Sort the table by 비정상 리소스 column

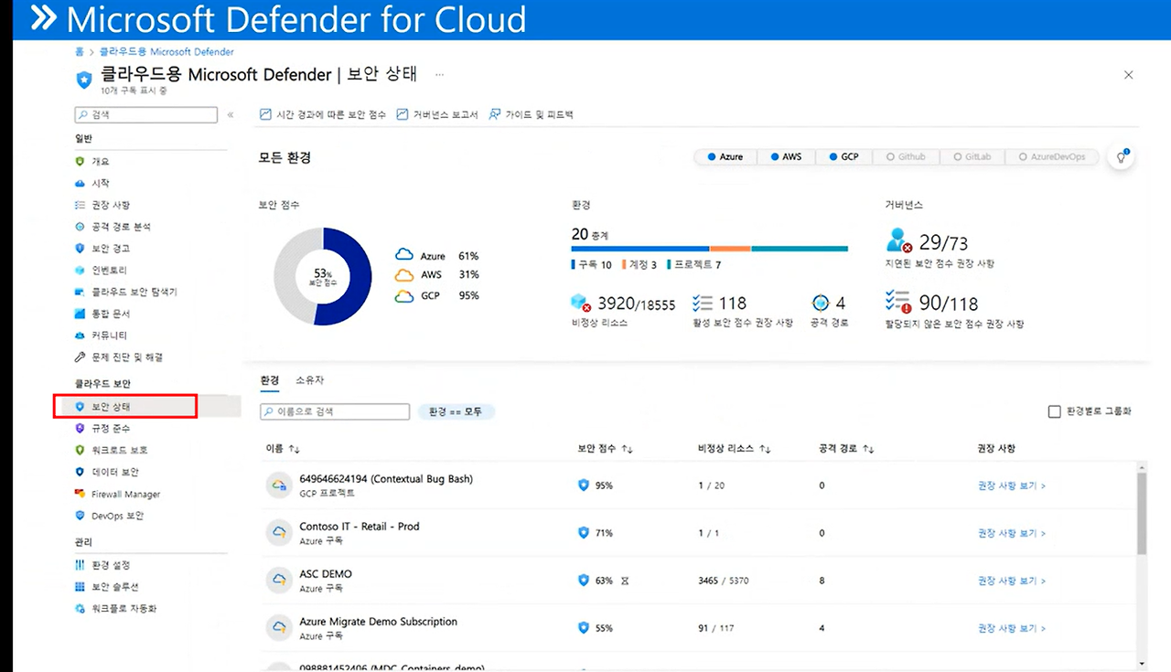pyautogui.click(x=734, y=449)
